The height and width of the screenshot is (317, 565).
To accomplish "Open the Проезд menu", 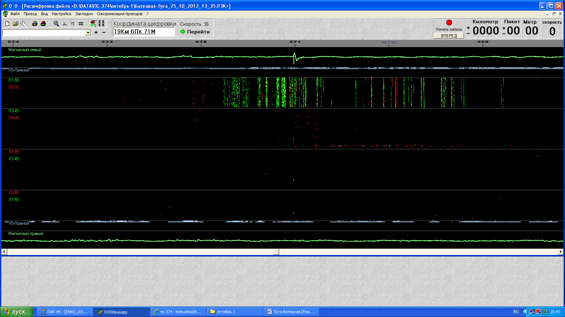I will click(x=30, y=14).
